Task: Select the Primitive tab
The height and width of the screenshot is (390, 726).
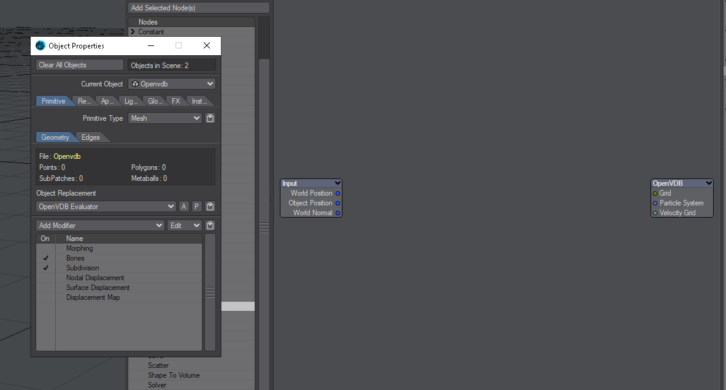Action: 53,101
